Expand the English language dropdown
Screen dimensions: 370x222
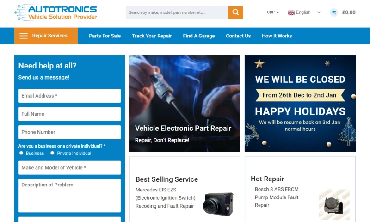(x=304, y=12)
